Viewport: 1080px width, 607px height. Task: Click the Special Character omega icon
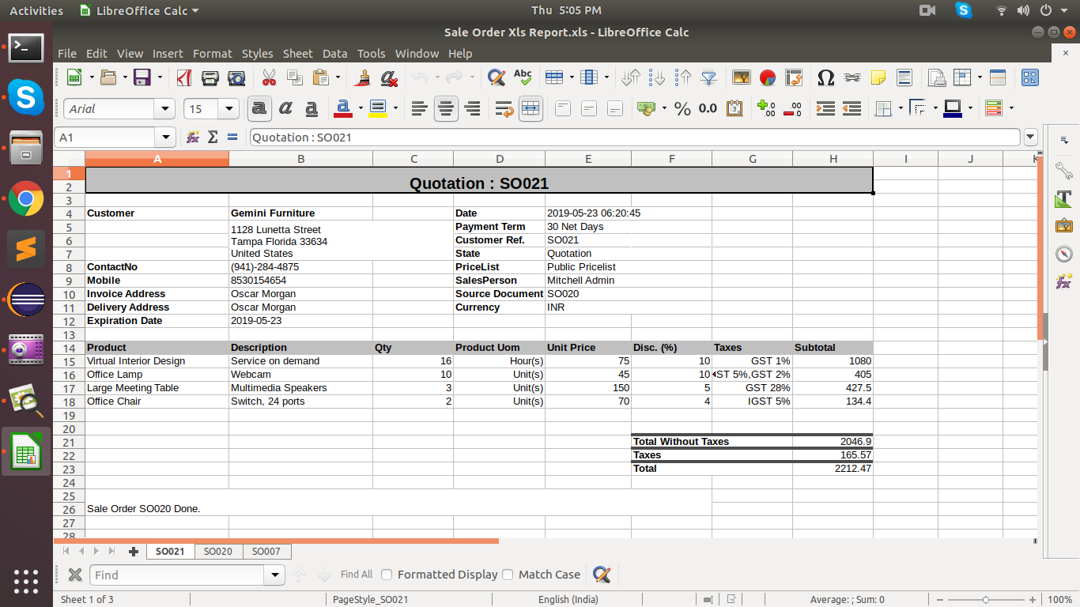pyautogui.click(x=825, y=77)
